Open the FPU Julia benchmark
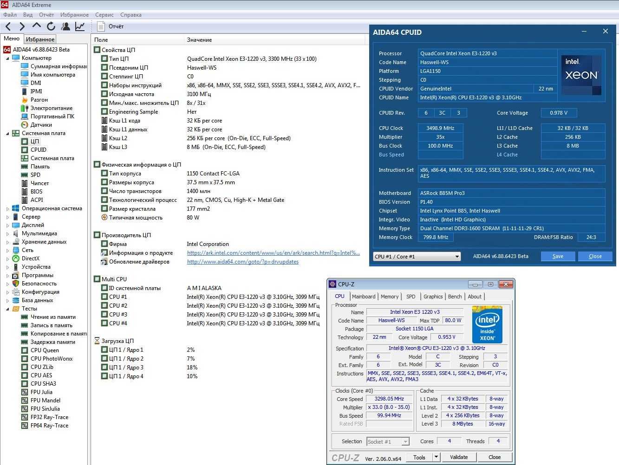The width and height of the screenshot is (619, 465). coord(41,392)
